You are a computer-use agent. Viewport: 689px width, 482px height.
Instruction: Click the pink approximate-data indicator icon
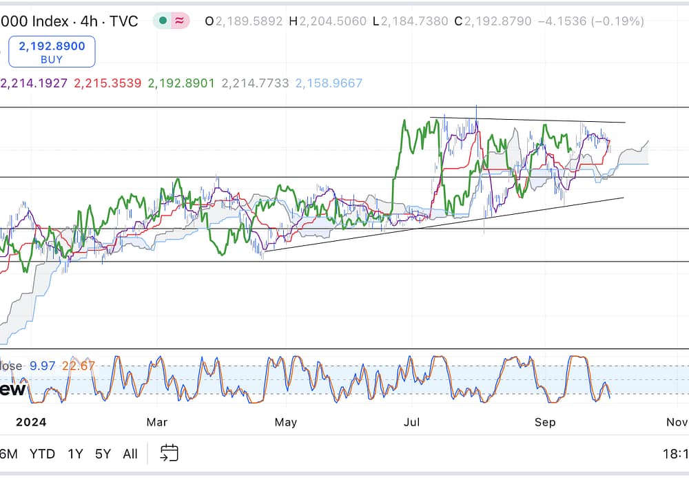pos(180,21)
